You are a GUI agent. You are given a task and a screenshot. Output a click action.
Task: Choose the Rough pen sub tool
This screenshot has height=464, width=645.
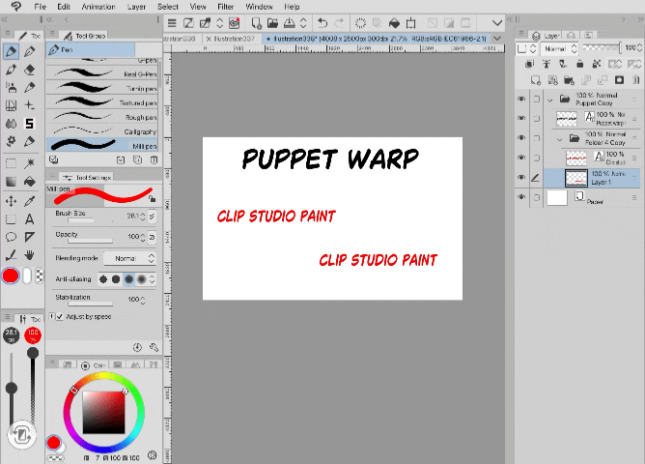click(102, 117)
